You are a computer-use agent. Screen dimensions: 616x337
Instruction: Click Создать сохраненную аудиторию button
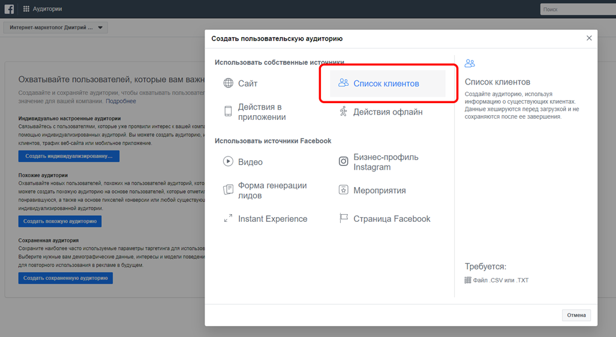click(65, 278)
